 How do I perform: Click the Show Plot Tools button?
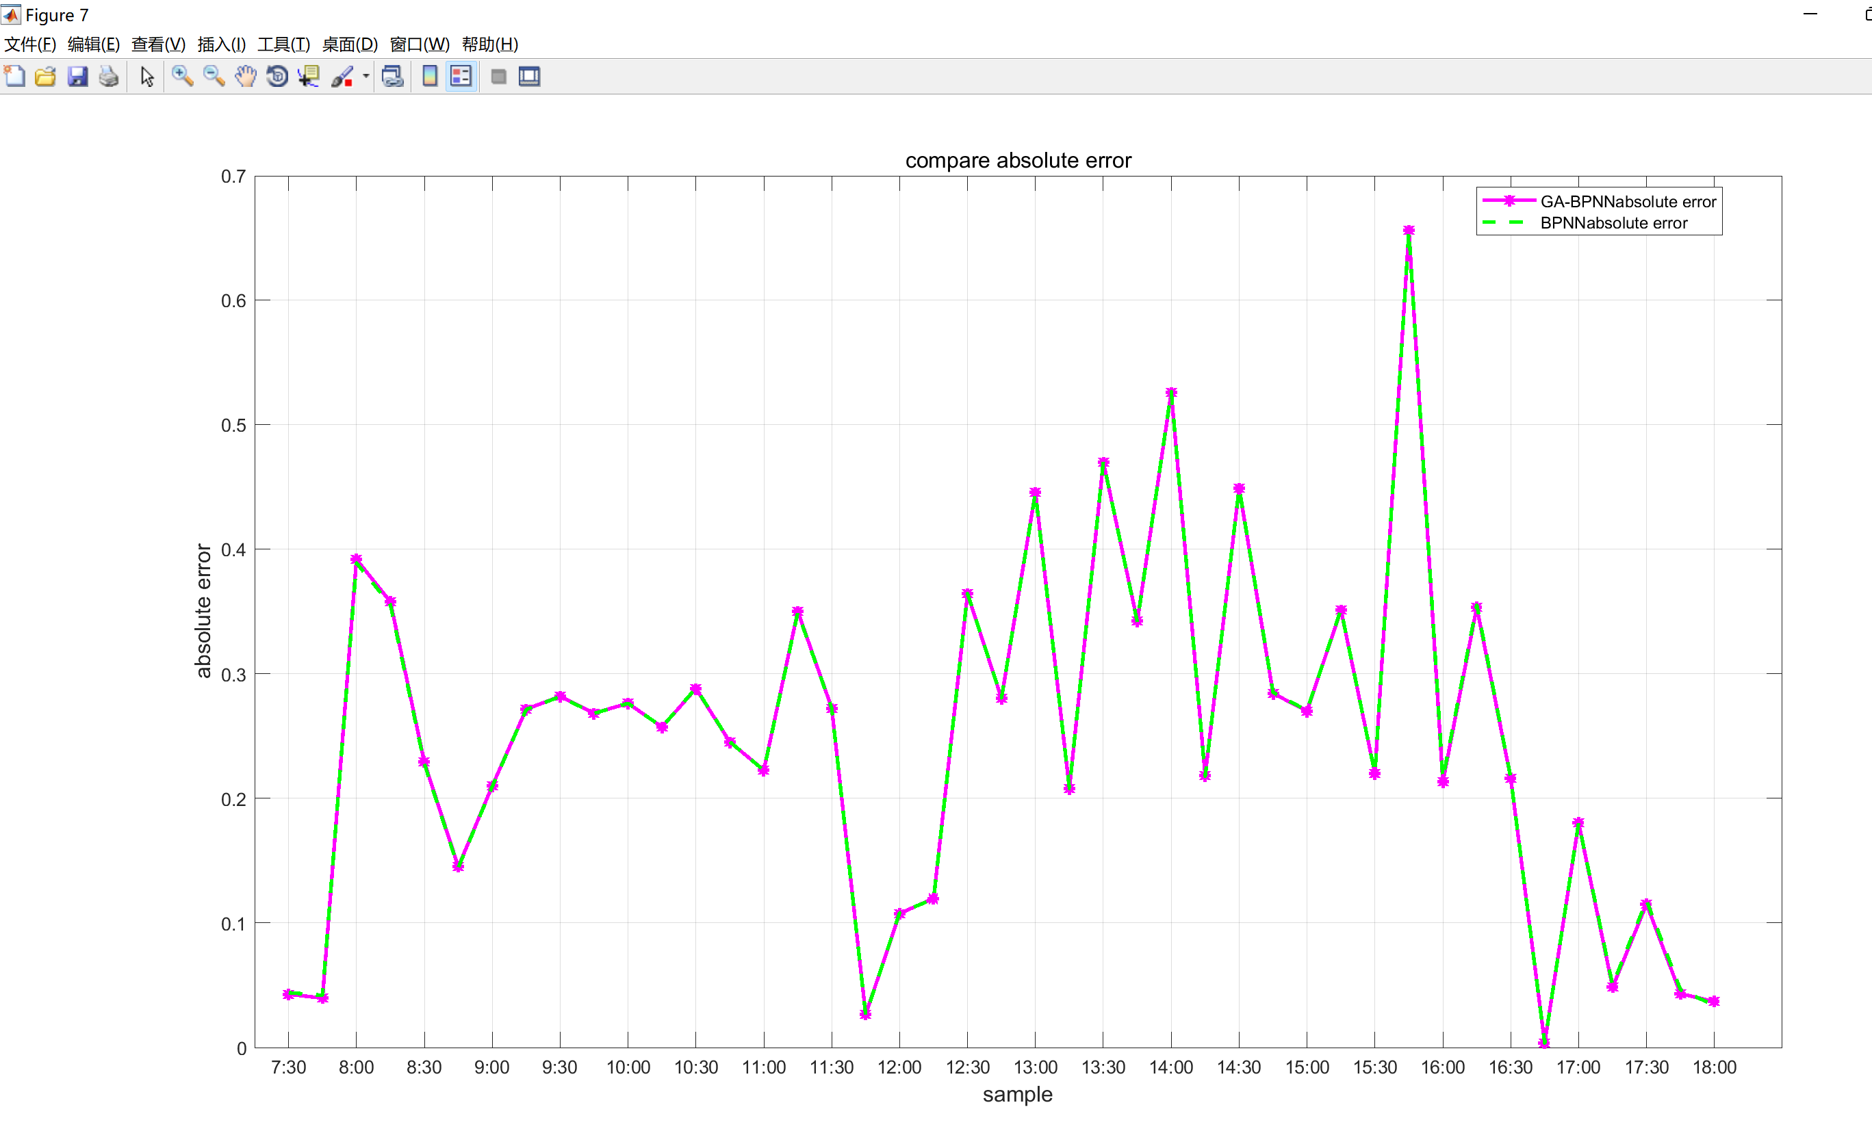pos(530,76)
